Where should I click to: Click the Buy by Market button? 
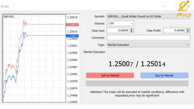[164, 76]
